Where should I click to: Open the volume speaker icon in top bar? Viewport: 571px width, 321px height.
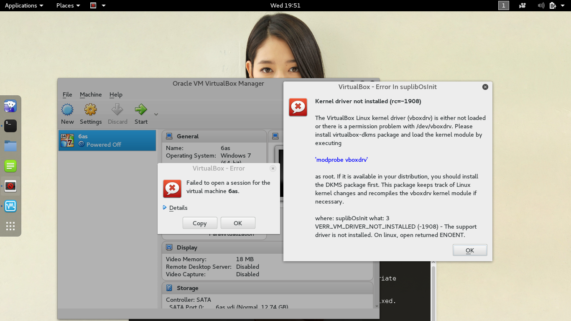pos(541,5)
